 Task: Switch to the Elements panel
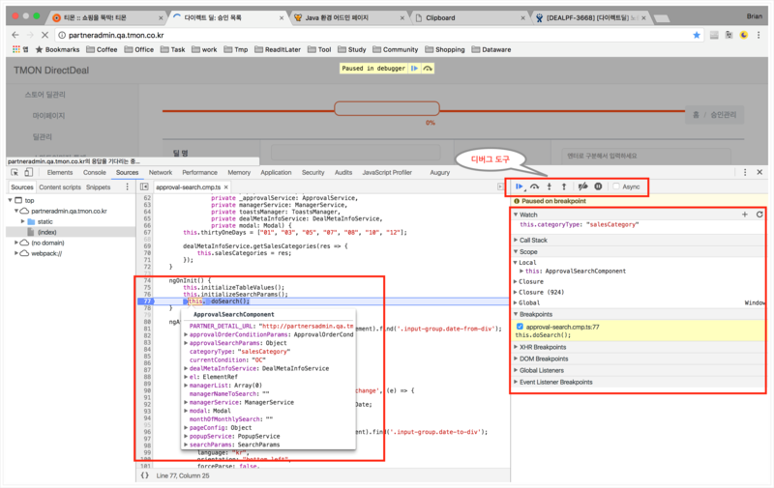pos(60,173)
